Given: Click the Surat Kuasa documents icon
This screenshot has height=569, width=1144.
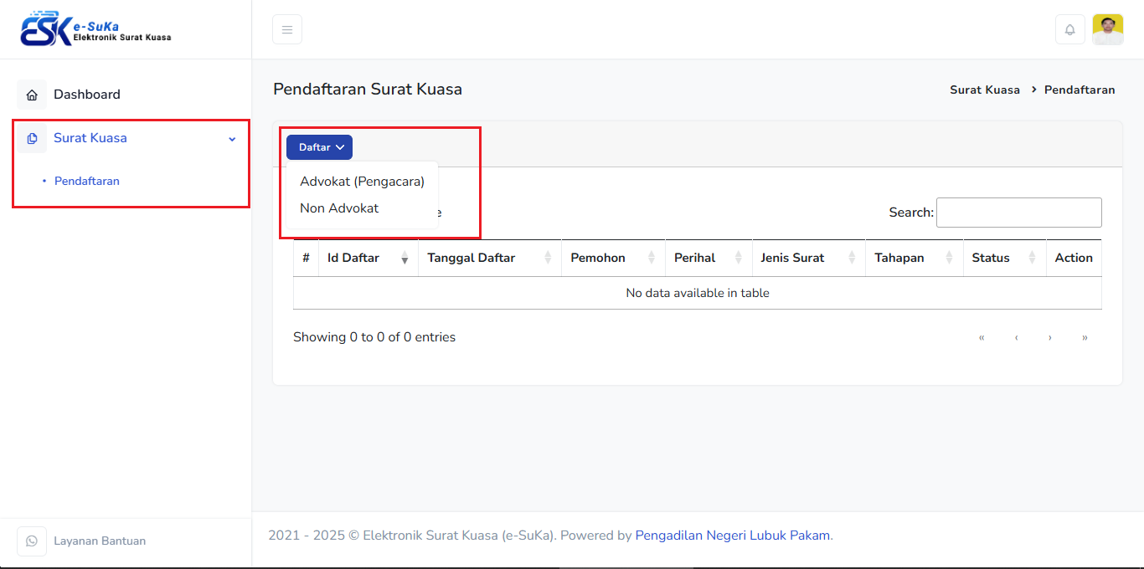Looking at the screenshot, I should [32, 138].
